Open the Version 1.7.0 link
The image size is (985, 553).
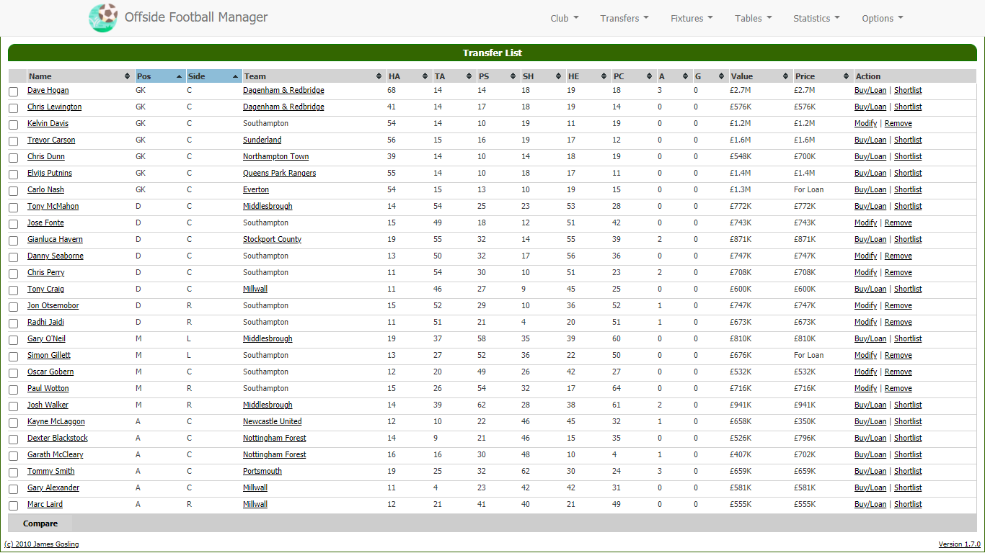(x=959, y=544)
